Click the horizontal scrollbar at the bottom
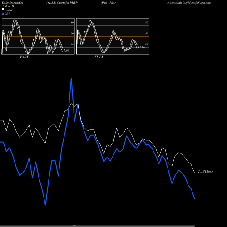The height and width of the screenshot is (227, 227). [97, 226]
